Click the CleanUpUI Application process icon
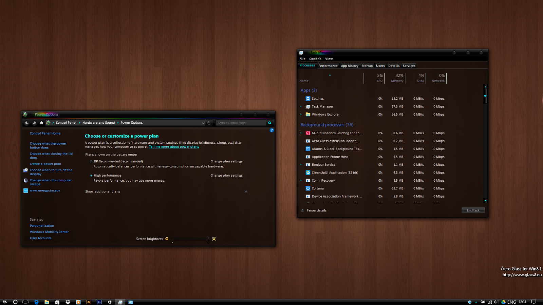This screenshot has height=305, width=543. pyautogui.click(x=308, y=172)
